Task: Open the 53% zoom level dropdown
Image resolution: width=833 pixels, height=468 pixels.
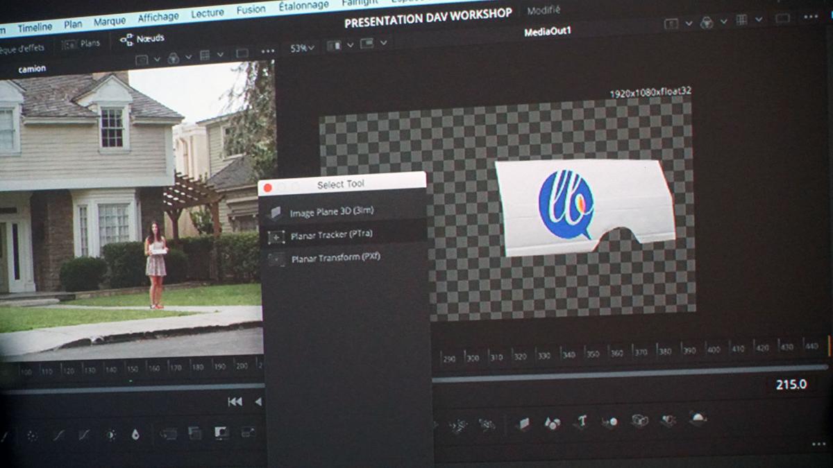Action: pyautogui.click(x=302, y=49)
